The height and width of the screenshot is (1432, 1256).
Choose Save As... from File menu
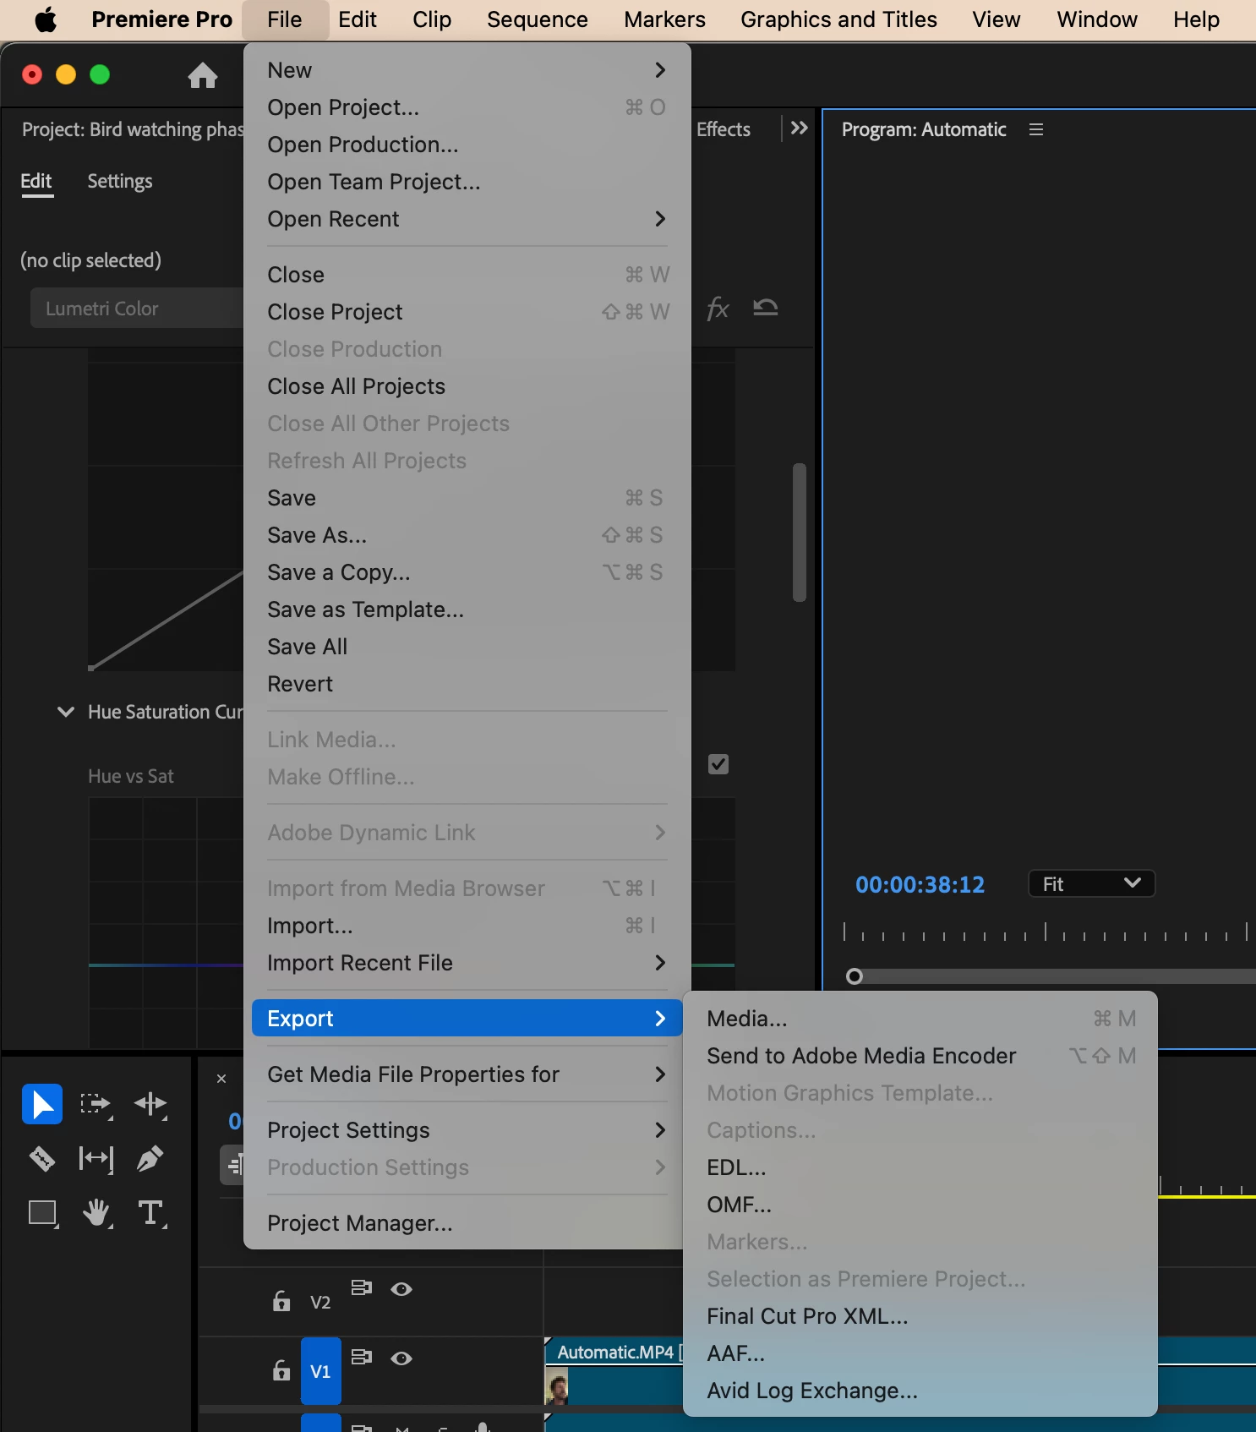point(467,535)
